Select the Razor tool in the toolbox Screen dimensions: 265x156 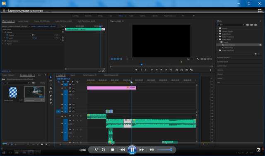coord(51,88)
